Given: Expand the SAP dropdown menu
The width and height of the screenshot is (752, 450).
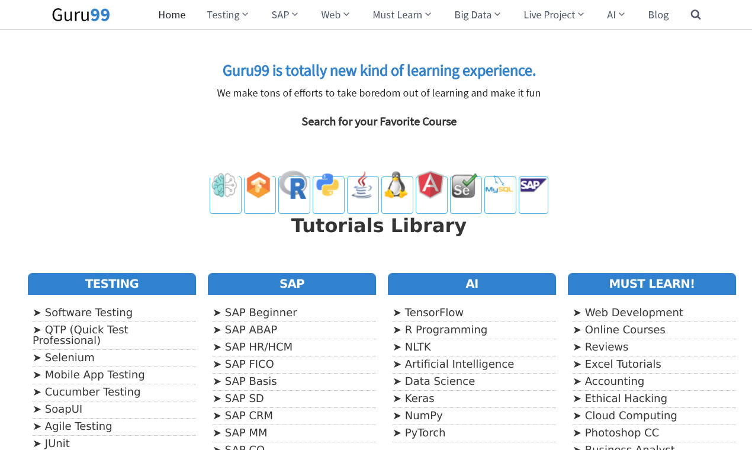Looking at the screenshot, I should pyautogui.click(x=285, y=15).
